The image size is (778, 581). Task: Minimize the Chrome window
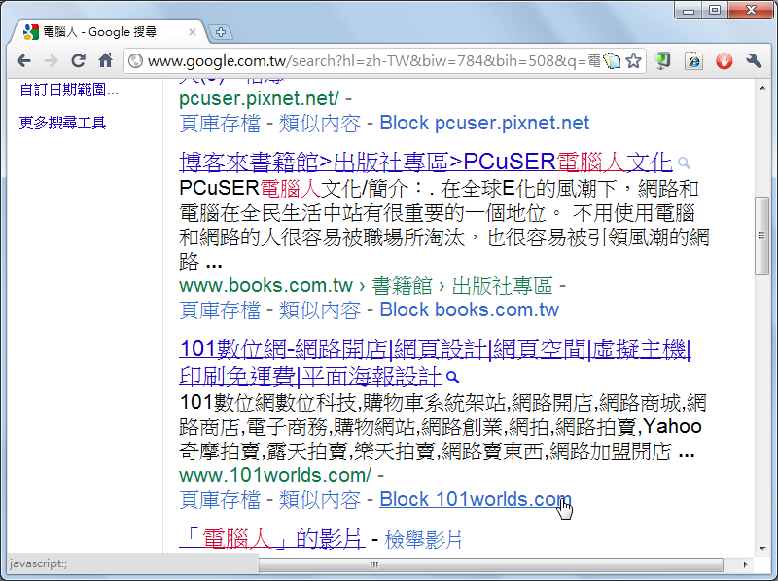tap(689, 11)
